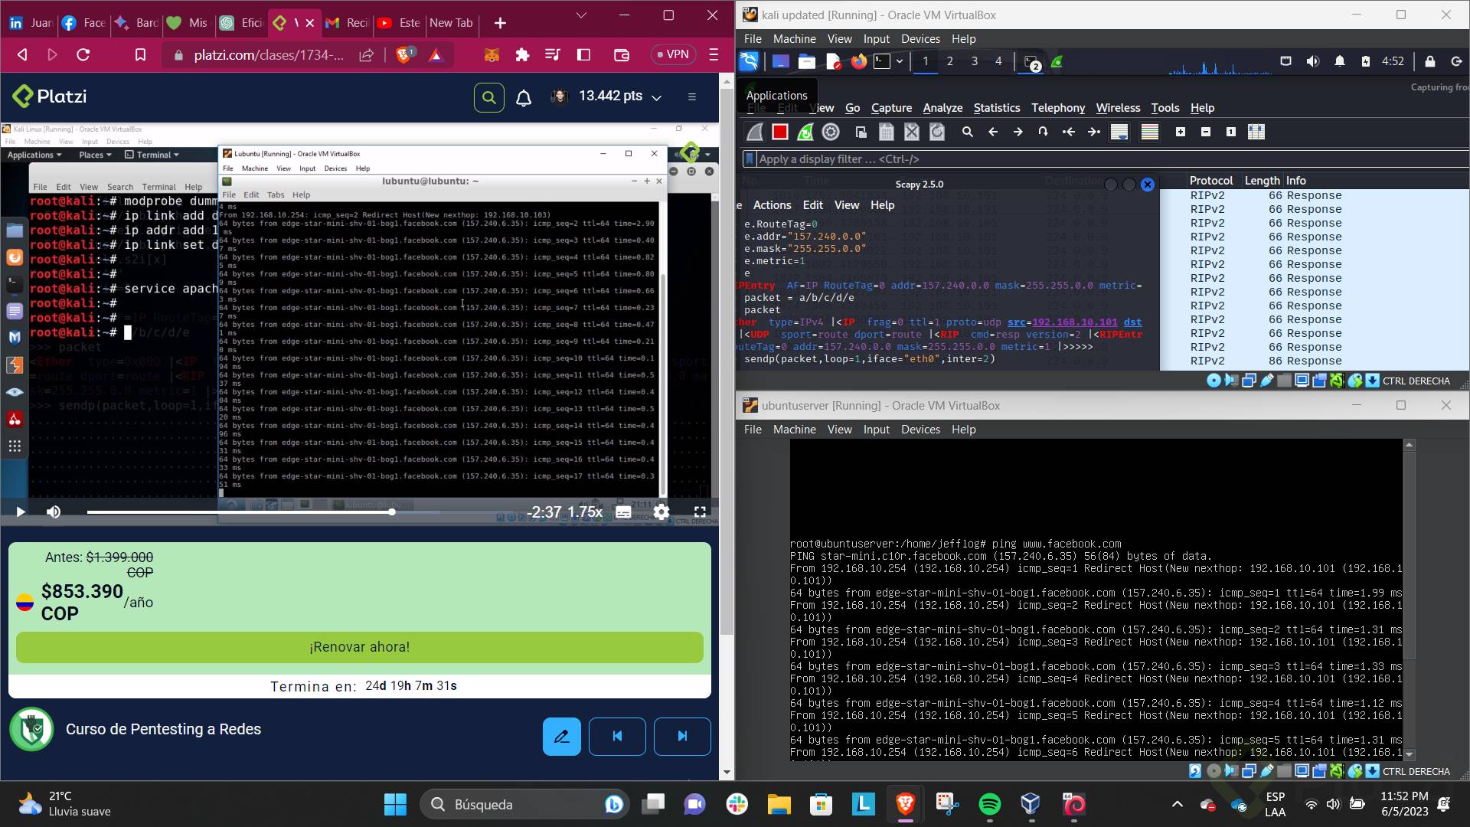This screenshot has height=827, width=1470.
Task: Stop the Wireshark capture with red square
Action: tap(779, 132)
